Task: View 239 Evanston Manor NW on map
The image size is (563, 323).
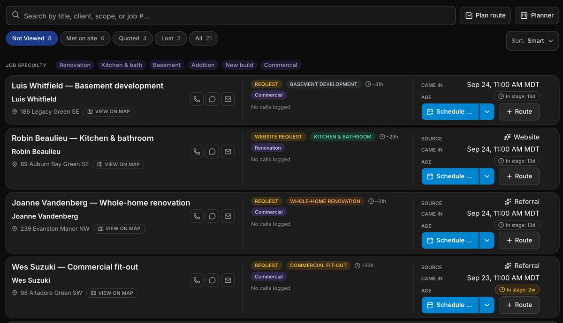Action: pos(119,229)
